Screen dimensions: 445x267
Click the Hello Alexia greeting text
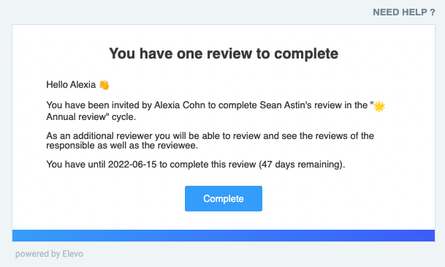pos(71,85)
